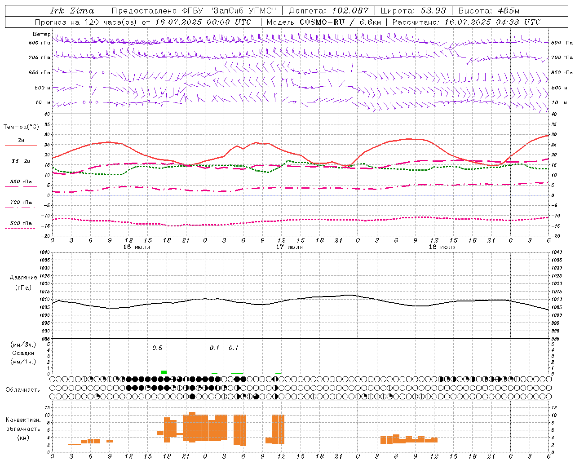This screenshot has height=460, width=575.
Task: Click the 850 гПа temperature legend entry
Action: pos(21,182)
